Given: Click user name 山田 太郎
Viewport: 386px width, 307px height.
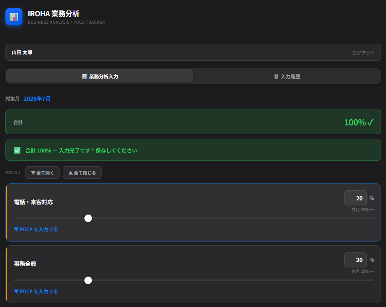Looking at the screenshot, I should tap(22, 52).
